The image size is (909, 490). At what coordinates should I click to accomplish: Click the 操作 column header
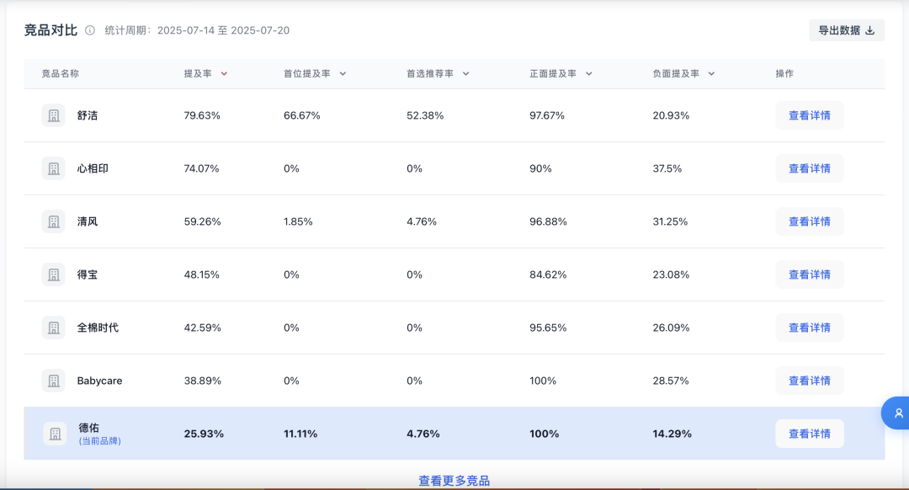point(784,73)
